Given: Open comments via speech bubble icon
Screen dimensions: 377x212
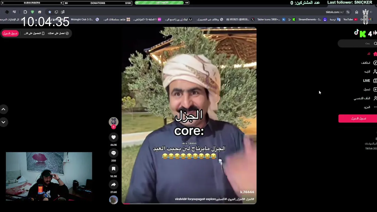Looking at the screenshot, I should pos(113,153).
